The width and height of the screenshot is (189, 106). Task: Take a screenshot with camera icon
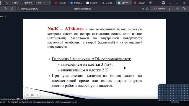click(32, 95)
